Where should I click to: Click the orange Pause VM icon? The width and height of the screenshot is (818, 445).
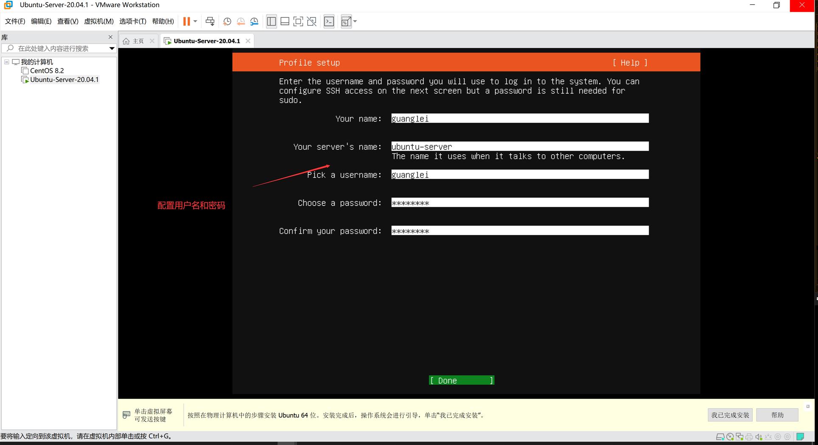[186, 21]
